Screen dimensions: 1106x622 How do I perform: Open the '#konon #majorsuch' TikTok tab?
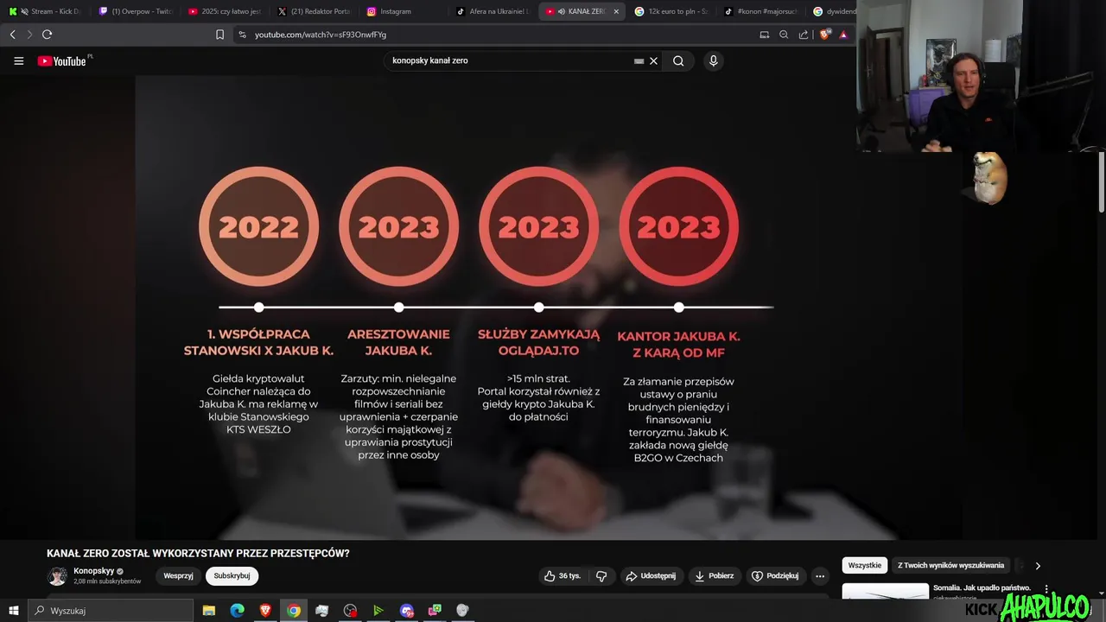pos(760,11)
